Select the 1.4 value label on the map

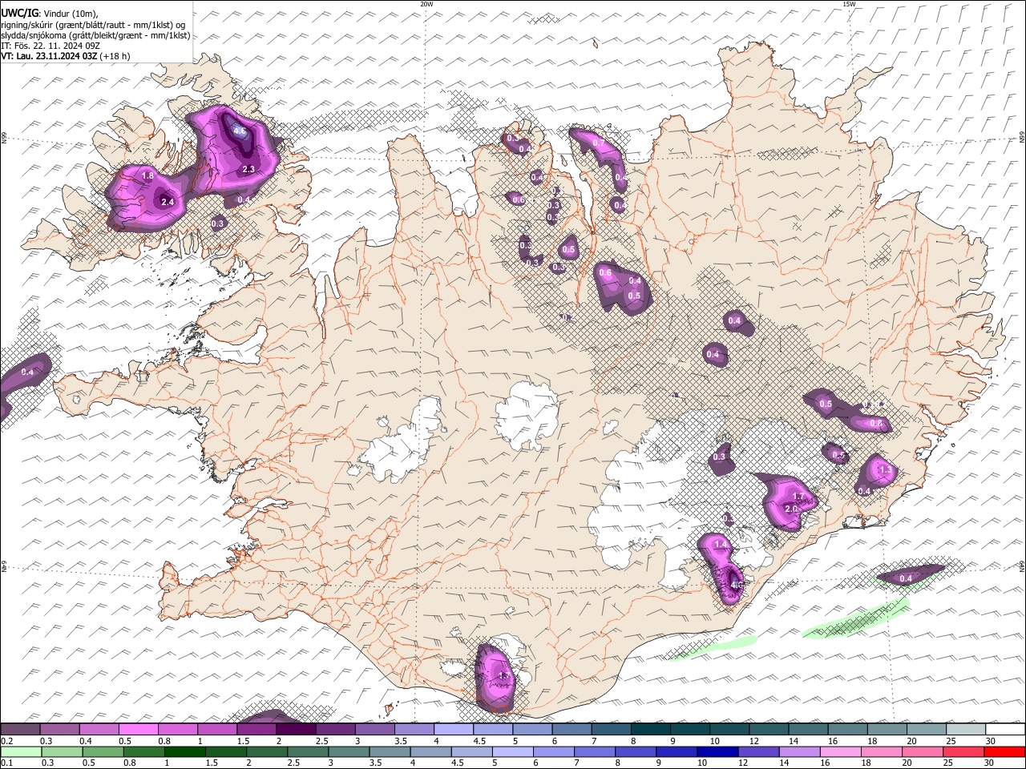(721, 544)
